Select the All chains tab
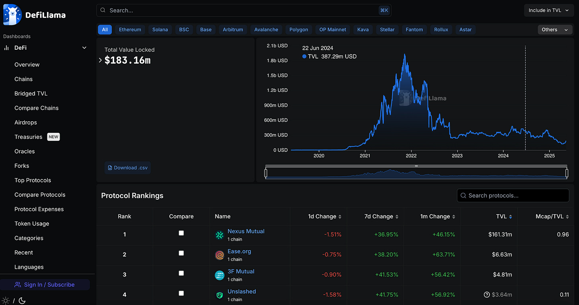 (105, 29)
